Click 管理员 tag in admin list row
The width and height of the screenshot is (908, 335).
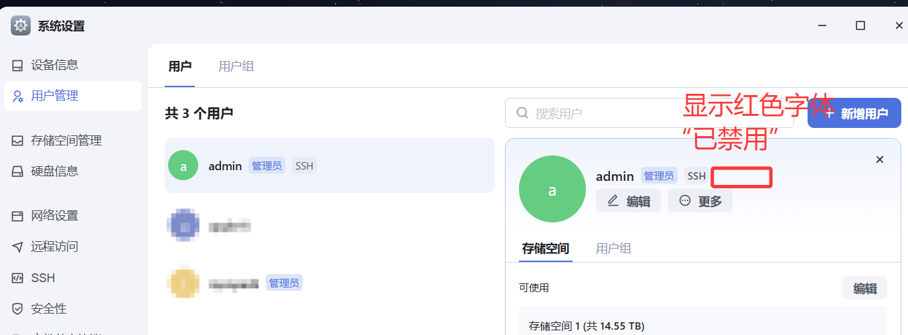tap(267, 165)
